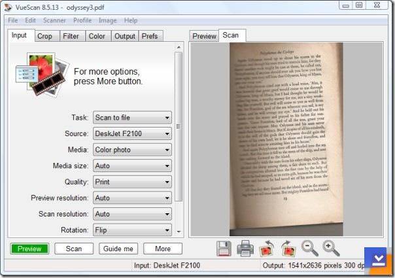Open the Rotation dropdown set to Flip

pyautogui.click(x=132, y=230)
